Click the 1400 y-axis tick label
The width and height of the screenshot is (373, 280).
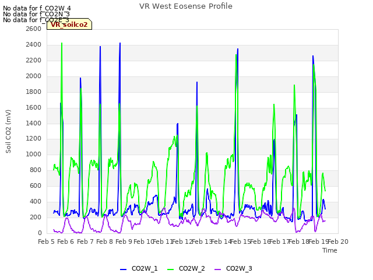(x=34, y=123)
